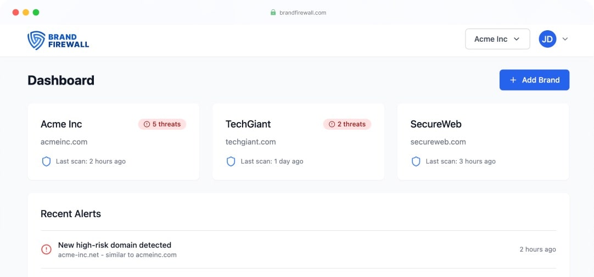The width and height of the screenshot is (594, 277).
Task: Click the 2 threats badge
Action: pos(347,124)
